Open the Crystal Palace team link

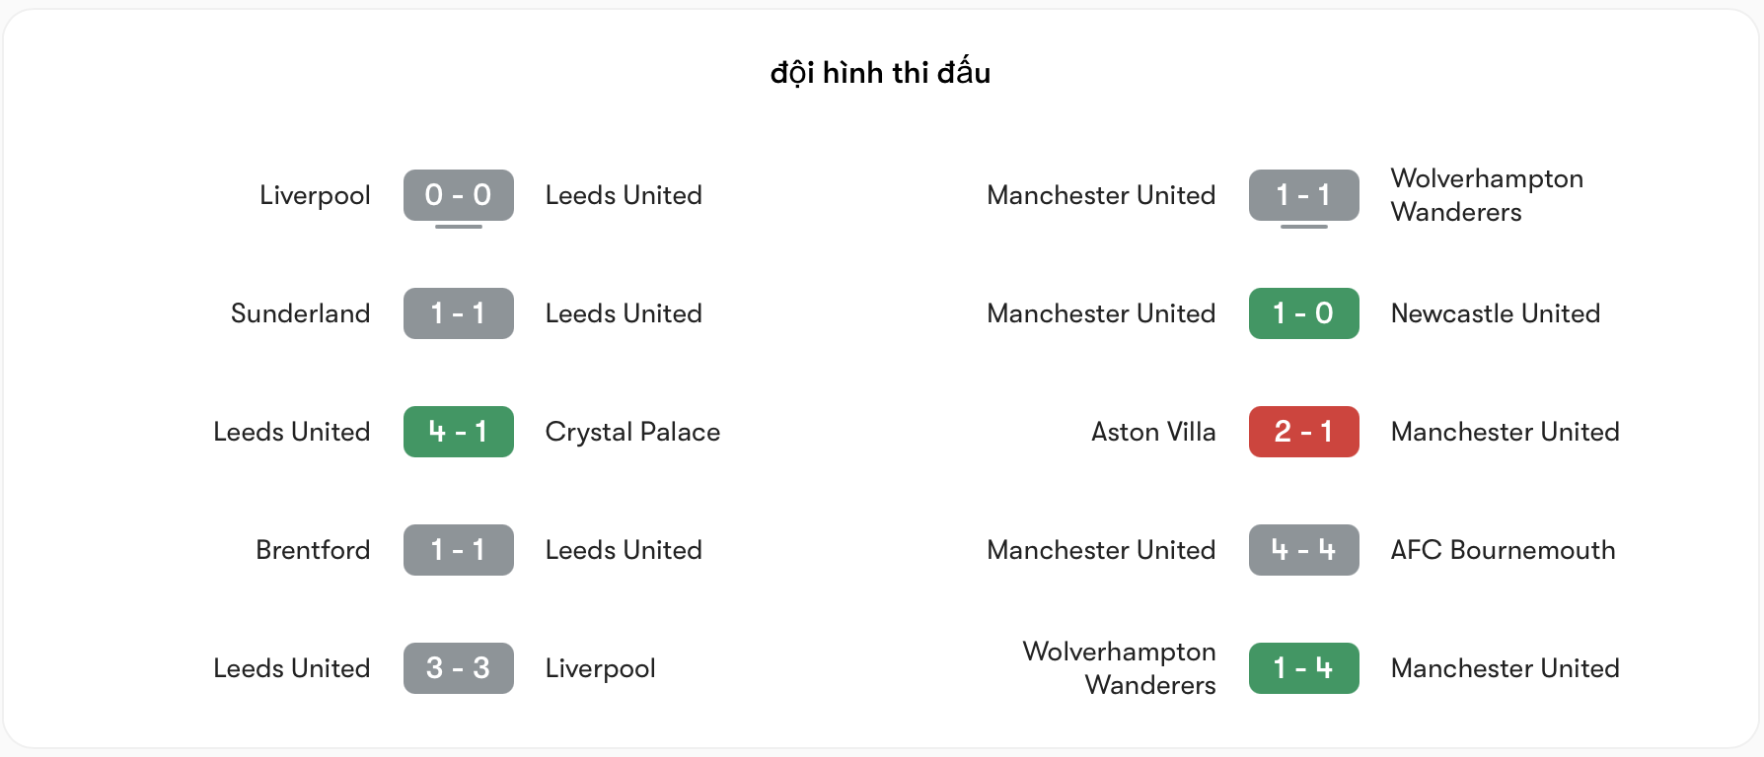[x=632, y=432]
